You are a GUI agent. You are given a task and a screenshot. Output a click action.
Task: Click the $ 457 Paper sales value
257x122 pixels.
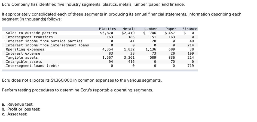(170, 33)
